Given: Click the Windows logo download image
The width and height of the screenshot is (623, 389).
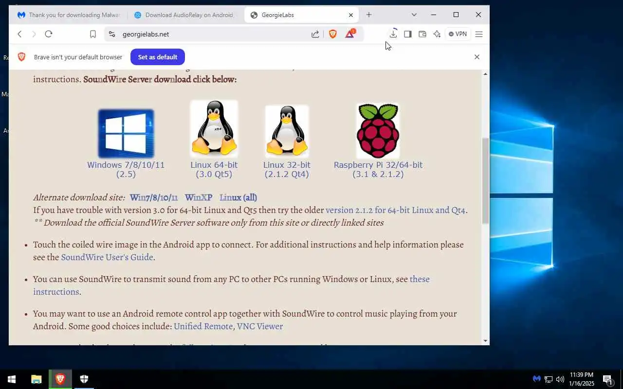Looking at the screenshot, I should pos(126,133).
